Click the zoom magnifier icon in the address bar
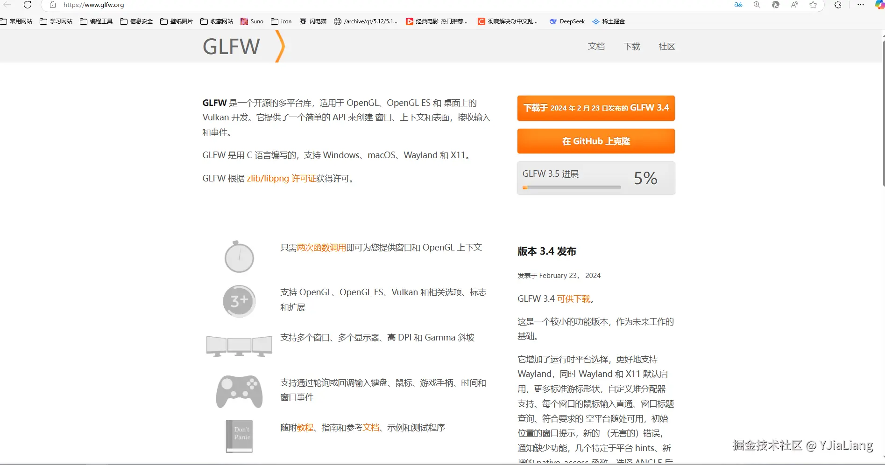Screen dimensions: 885x465 pos(757,5)
